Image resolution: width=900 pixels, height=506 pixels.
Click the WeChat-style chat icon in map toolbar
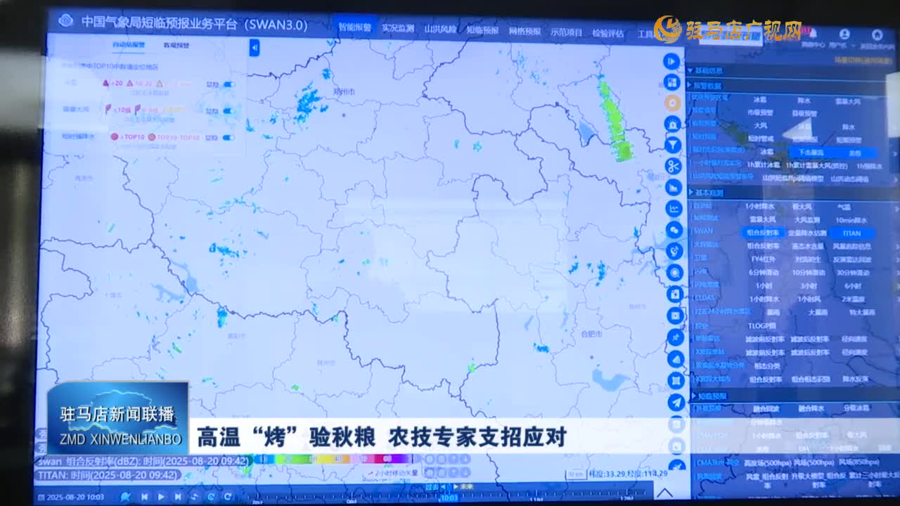tap(674, 230)
